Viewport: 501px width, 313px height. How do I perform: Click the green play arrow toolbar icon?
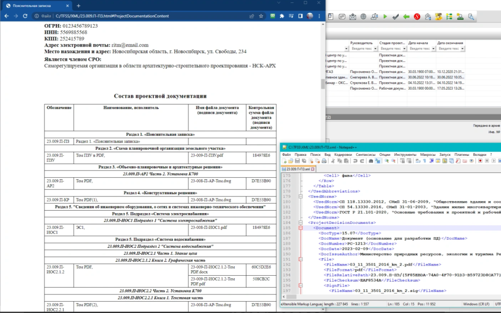tap(385, 17)
